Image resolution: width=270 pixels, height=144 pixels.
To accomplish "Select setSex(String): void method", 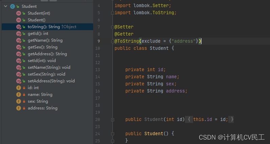I will (47, 74).
